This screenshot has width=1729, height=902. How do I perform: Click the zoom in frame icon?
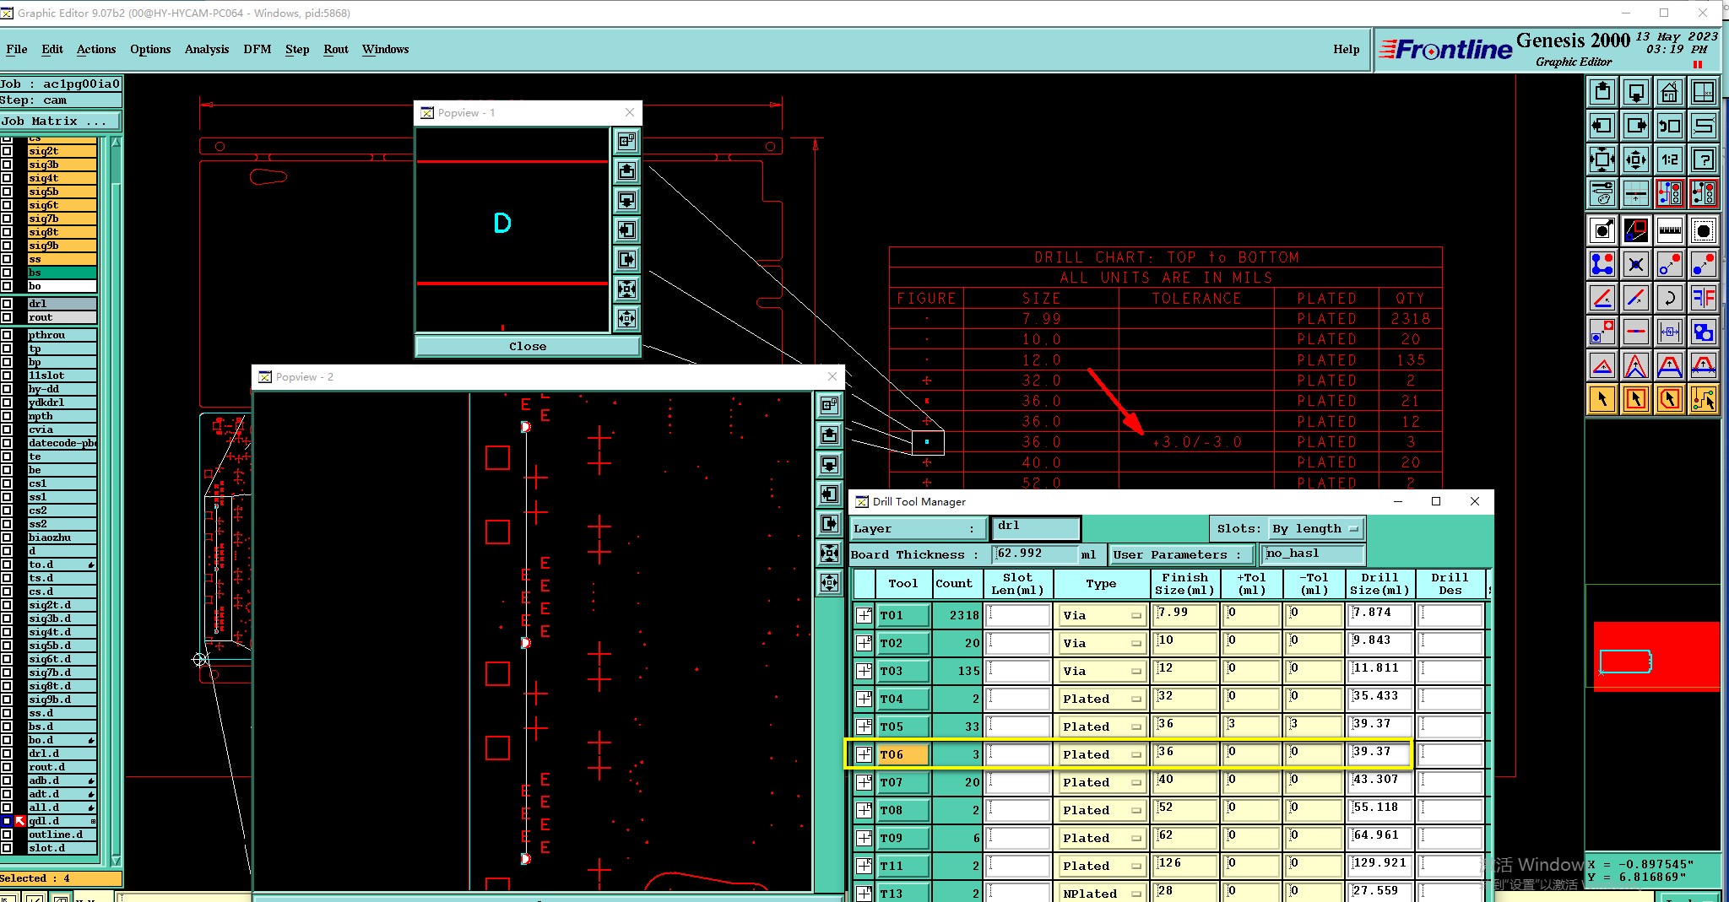pyautogui.click(x=1635, y=159)
